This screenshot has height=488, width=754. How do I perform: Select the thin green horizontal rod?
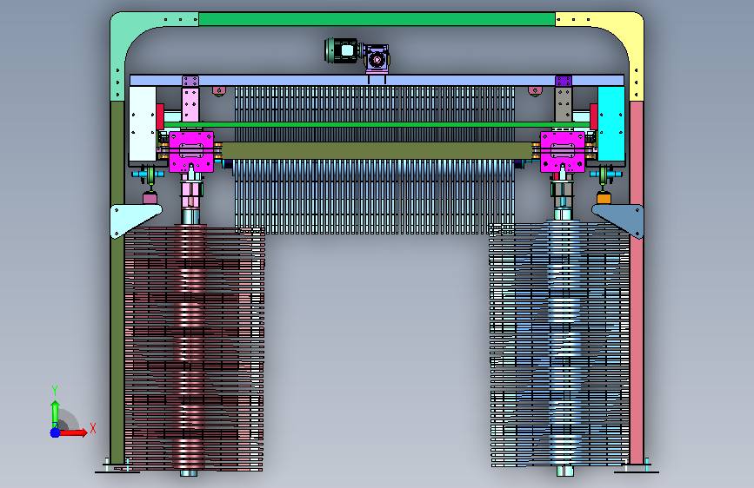(x=377, y=125)
